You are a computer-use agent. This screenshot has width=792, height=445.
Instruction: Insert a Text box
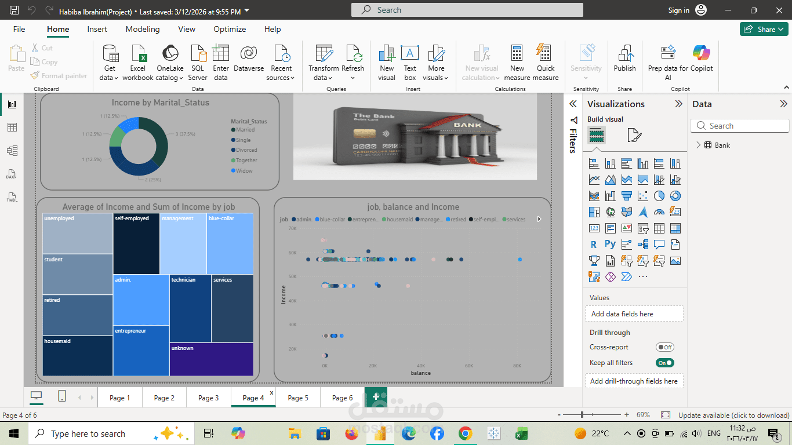[410, 63]
